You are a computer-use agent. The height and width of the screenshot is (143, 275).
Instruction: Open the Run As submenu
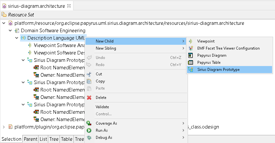[x=136, y=130]
